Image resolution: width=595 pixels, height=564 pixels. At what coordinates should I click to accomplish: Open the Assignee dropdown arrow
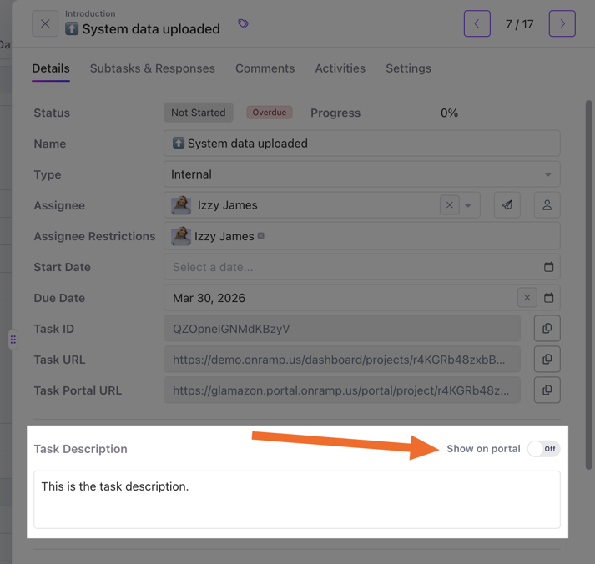(x=468, y=205)
